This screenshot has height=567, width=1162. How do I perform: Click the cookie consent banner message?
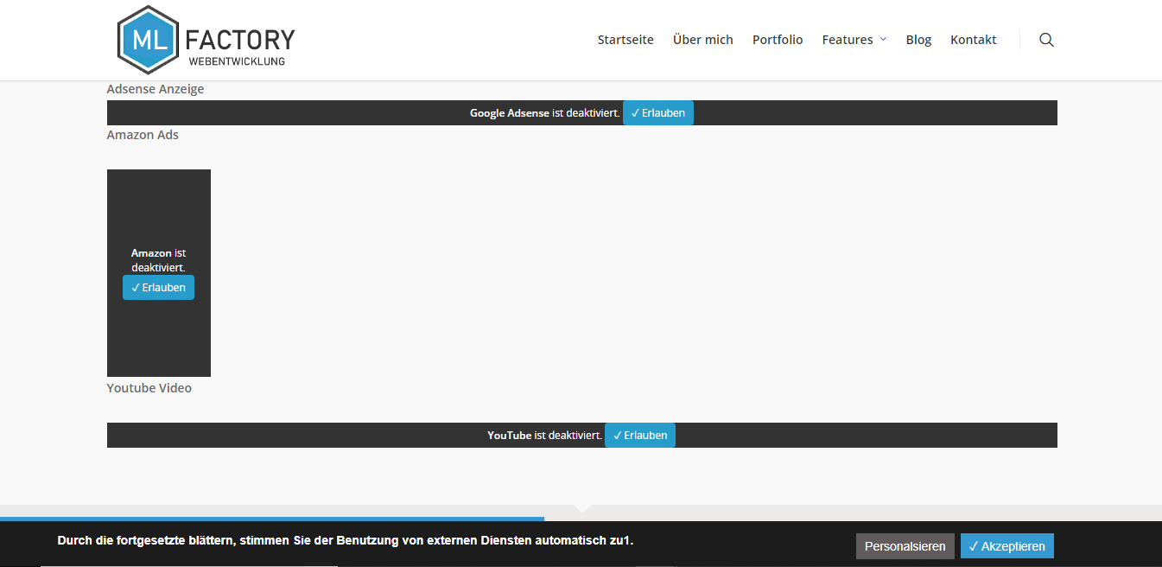point(345,541)
